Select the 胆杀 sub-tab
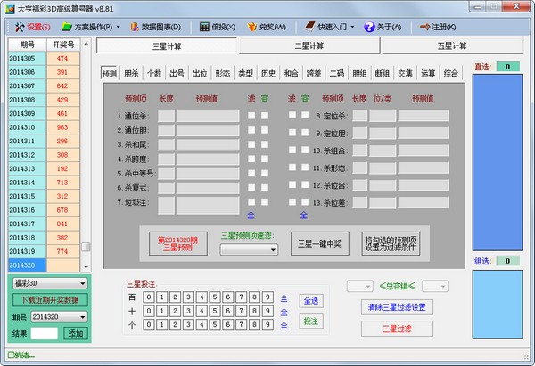Screen dimensions: 535x366 (131, 74)
